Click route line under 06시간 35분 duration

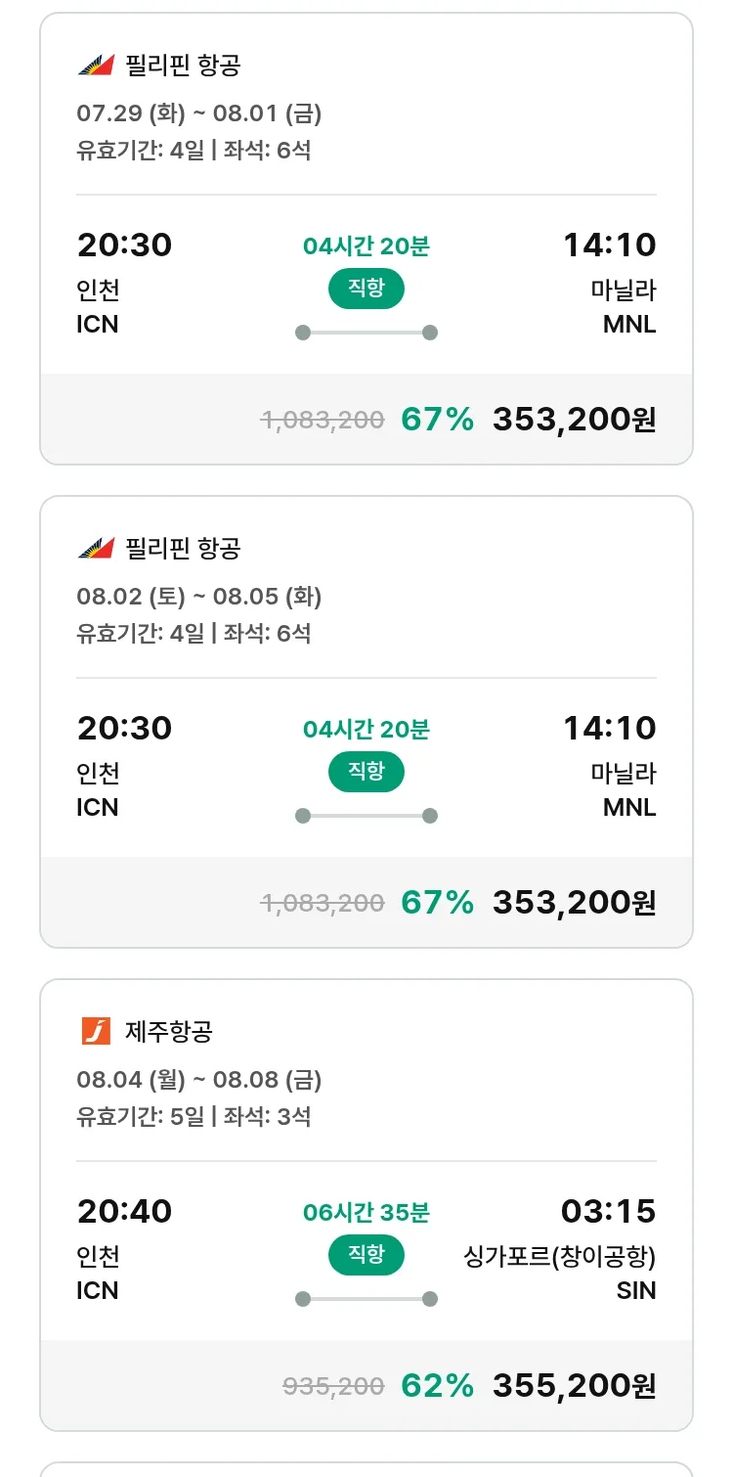click(366, 1299)
